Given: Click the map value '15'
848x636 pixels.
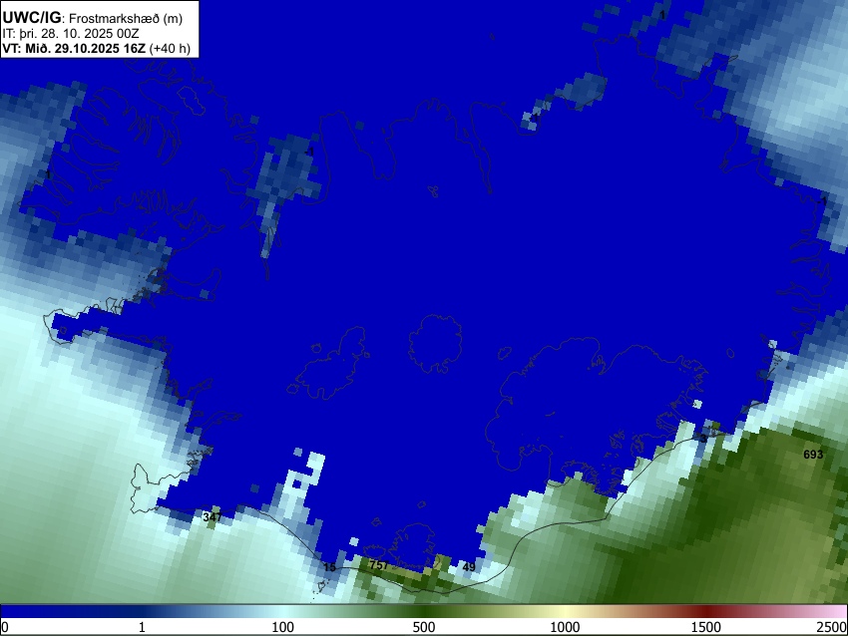Looking at the screenshot, I should 329,567.
